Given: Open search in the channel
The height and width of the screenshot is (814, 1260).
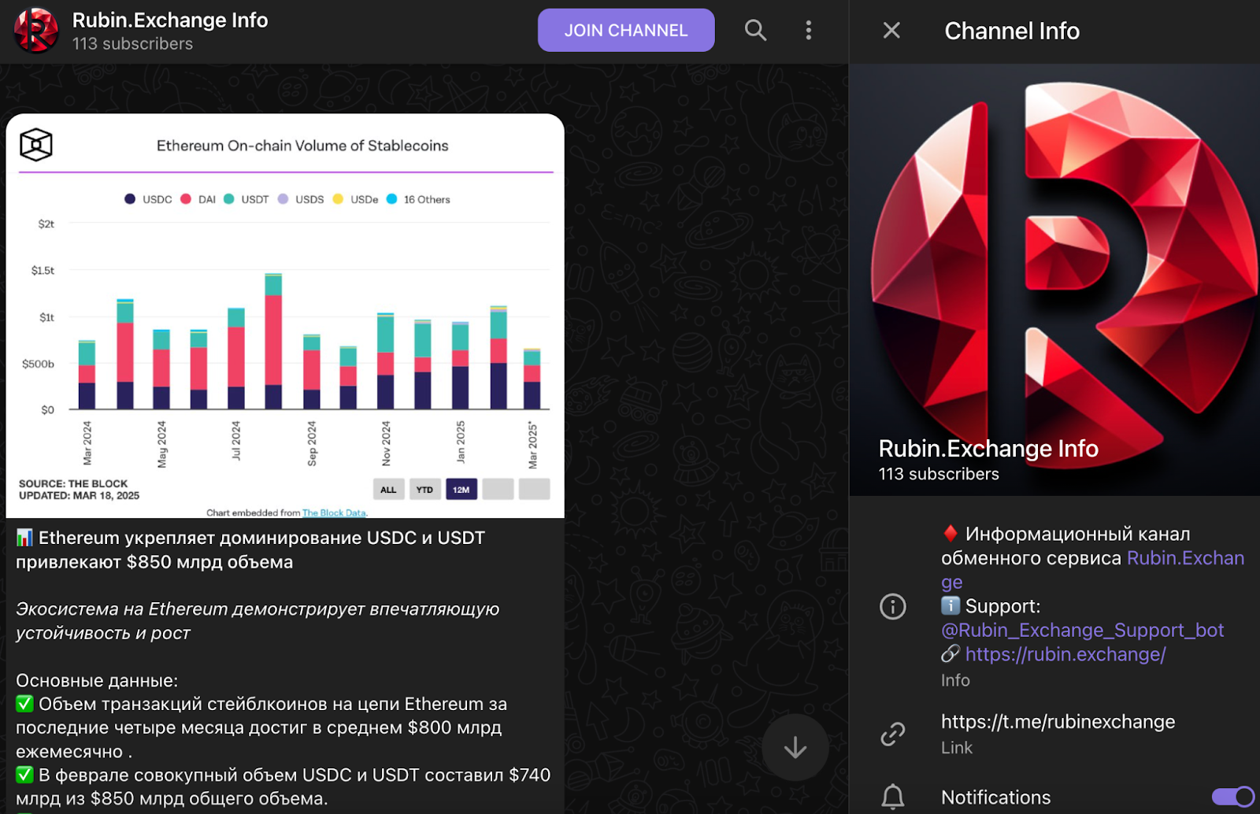Looking at the screenshot, I should pos(755,31).
